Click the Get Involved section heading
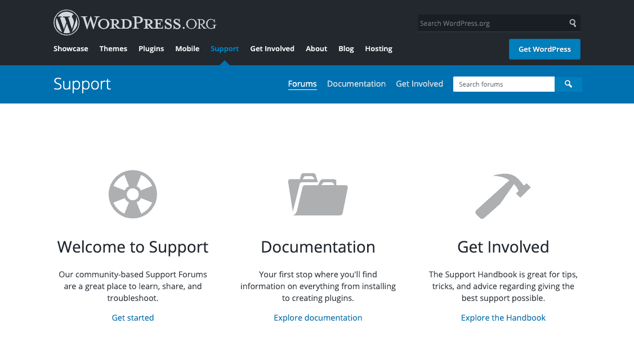Viewport: 634px width, 342px height. 503,247
